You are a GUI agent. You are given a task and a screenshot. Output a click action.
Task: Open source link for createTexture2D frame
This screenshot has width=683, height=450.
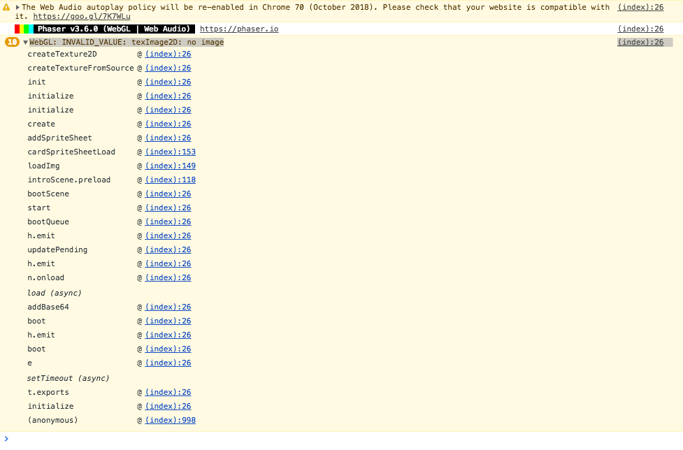(168, 54)
